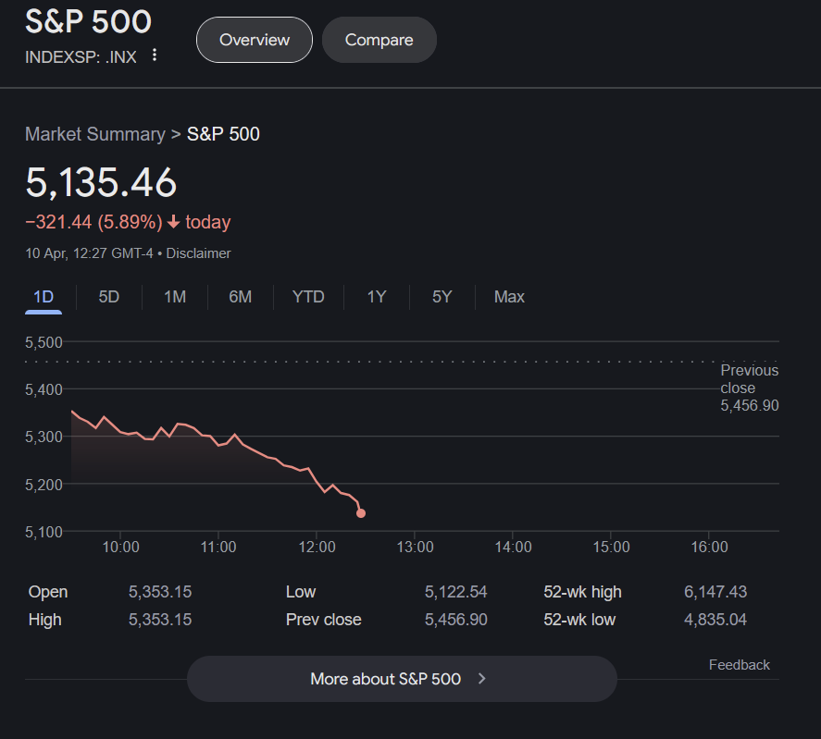This screenshot has width=821, height=739.
Task: Select the Max time range
Action: (509, 297)
